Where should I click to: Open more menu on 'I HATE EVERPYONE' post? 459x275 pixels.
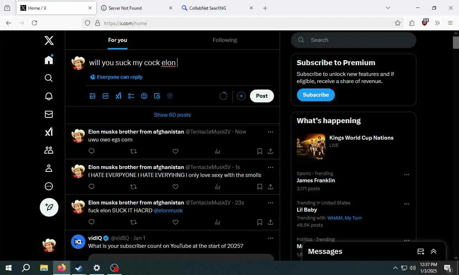coord(270,167)
